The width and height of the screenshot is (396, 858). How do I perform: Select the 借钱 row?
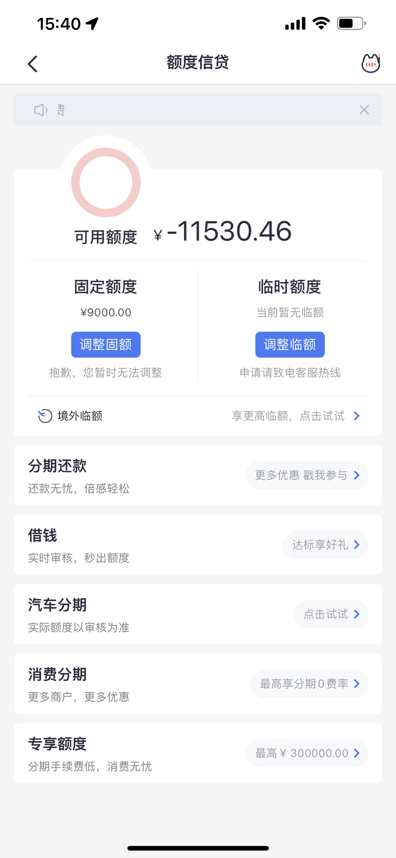click(198, 545)
